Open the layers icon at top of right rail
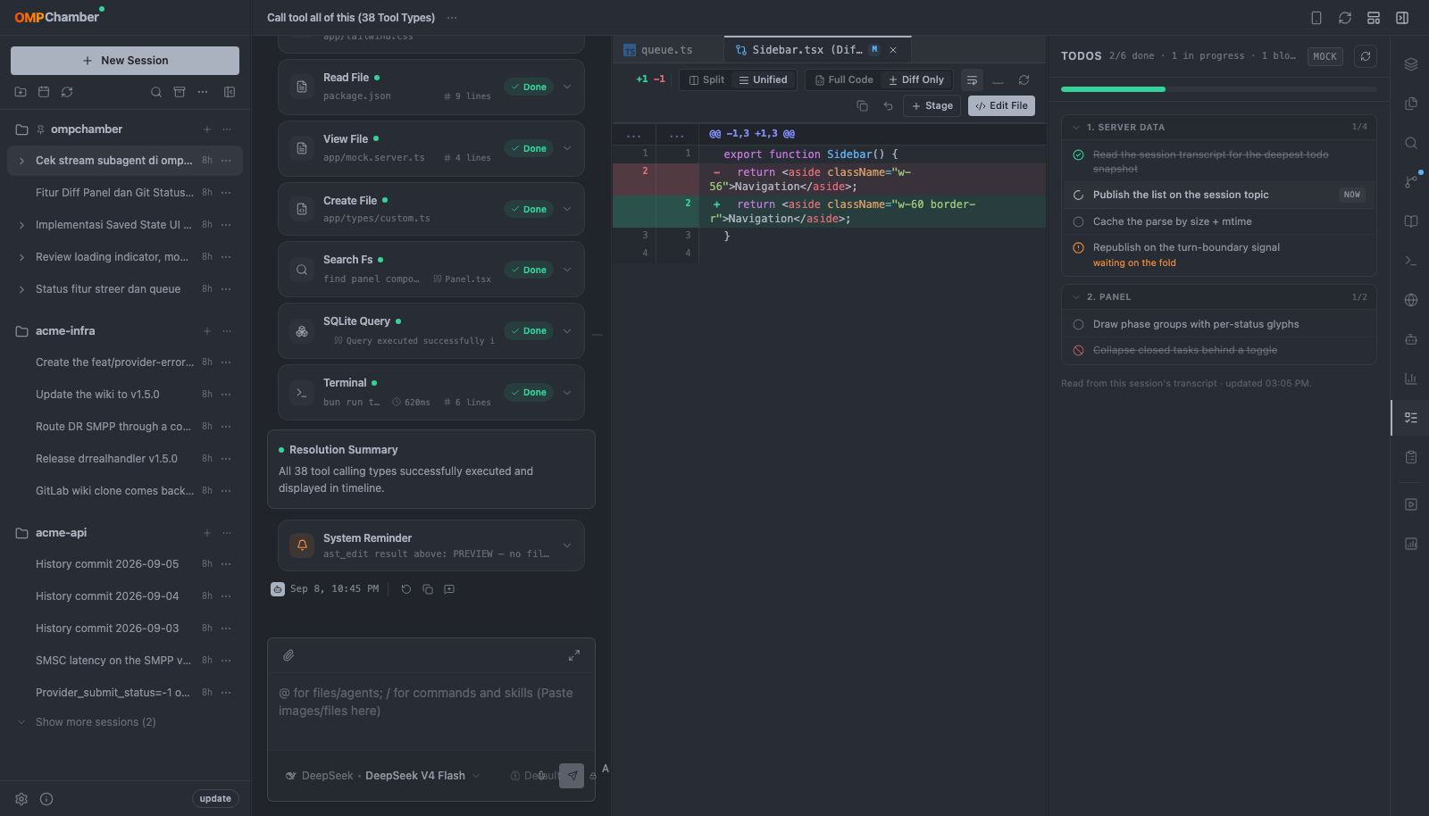The width and height of the screenshot is (1429, 816). point(1411,64)
